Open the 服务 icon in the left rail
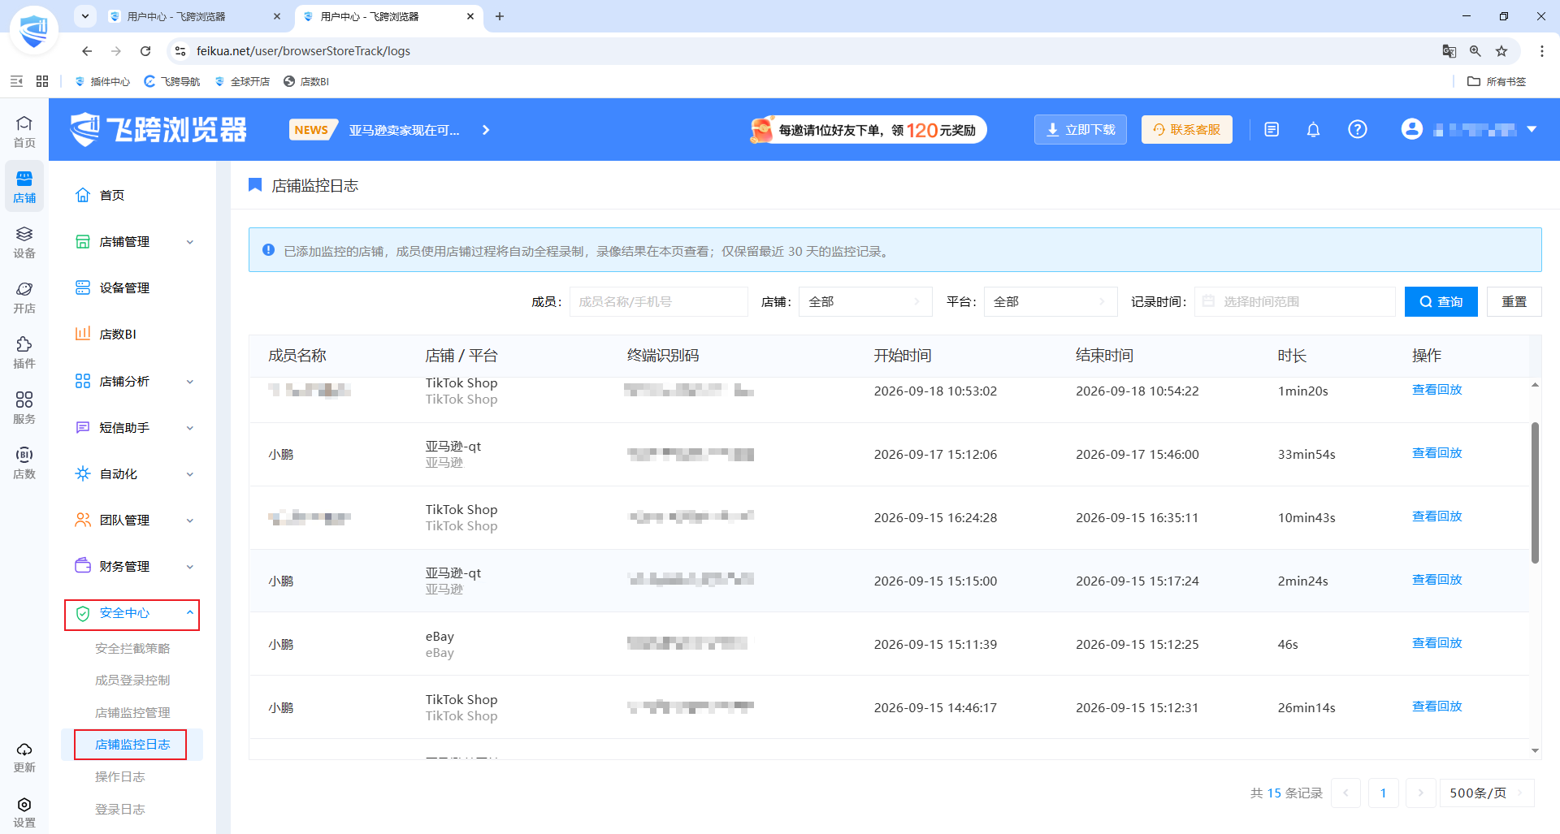Viewport: 1560px width, 834px height. pyautogui.click(x=24, y=408)
